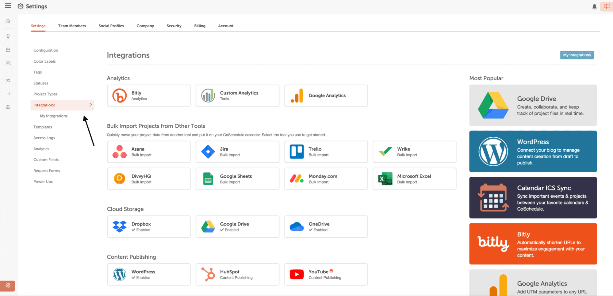
Task: Select the enabled Dropbox integration card
Action: coord(149,227)
